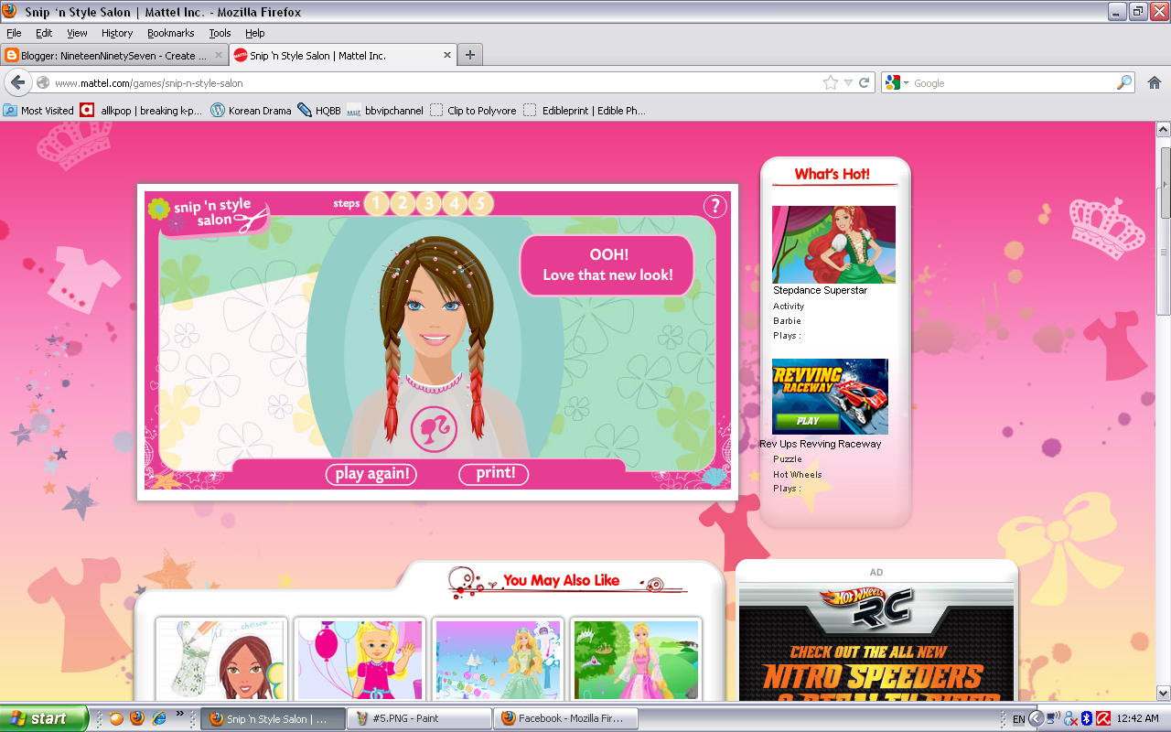The image size is (1171, 732).
Task: Click the search magnifier icon
Action: click(x=1124, y=82)
